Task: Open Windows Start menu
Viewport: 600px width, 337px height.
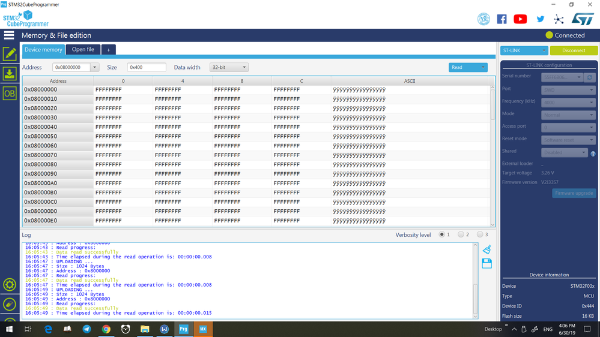Action: coord(9,329)
